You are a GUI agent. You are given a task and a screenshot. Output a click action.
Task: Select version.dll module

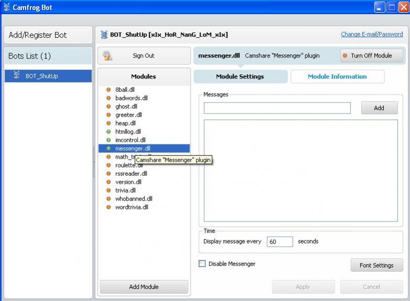click(144, 182)
